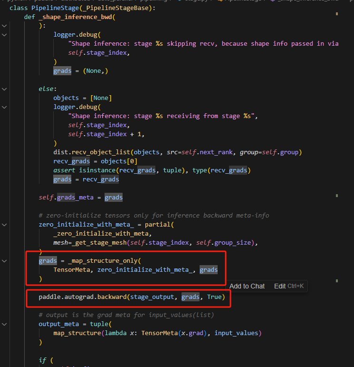This screenshot has height=367, width=354.
Task: Fold the output_meta tuple assignment
Action: tap(4, 324)
